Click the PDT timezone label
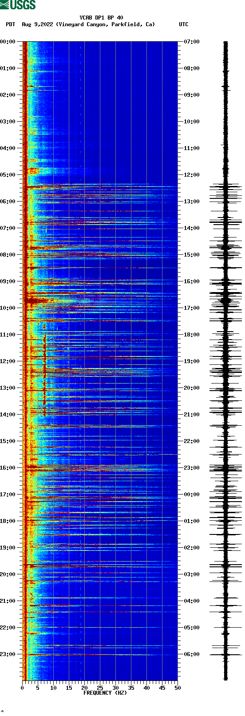This screenshot has height=716, width=245. click(10, 24)
